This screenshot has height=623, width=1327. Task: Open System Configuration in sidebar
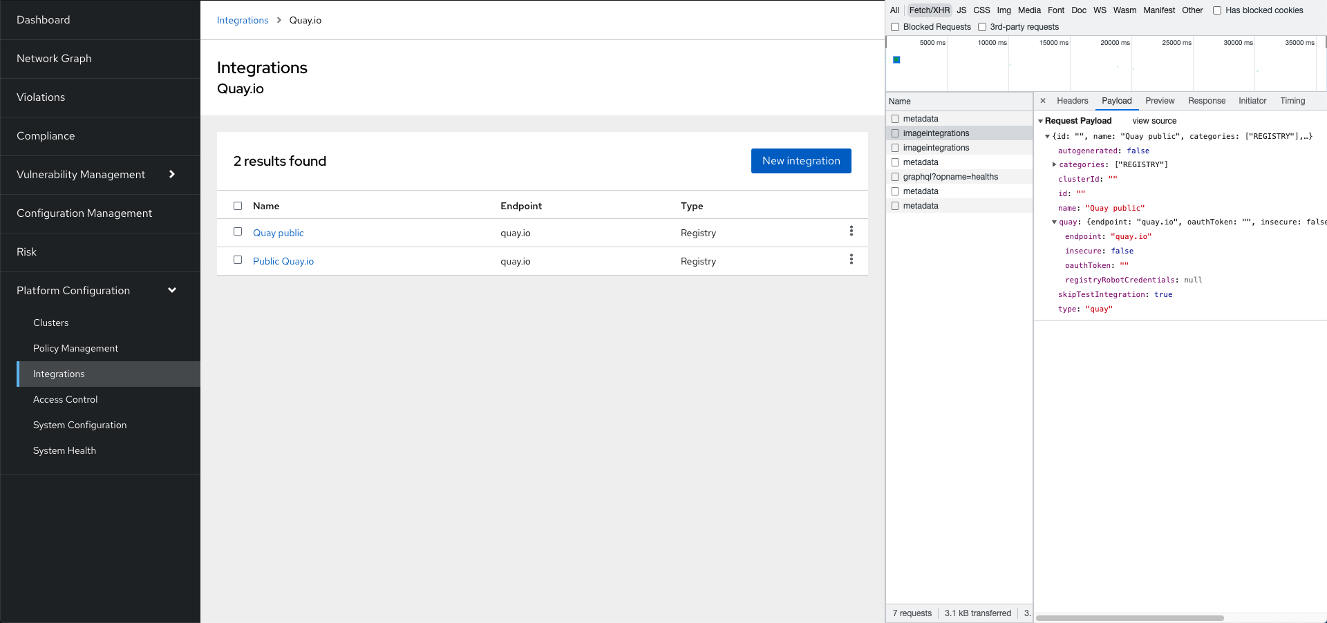(109, 425)
